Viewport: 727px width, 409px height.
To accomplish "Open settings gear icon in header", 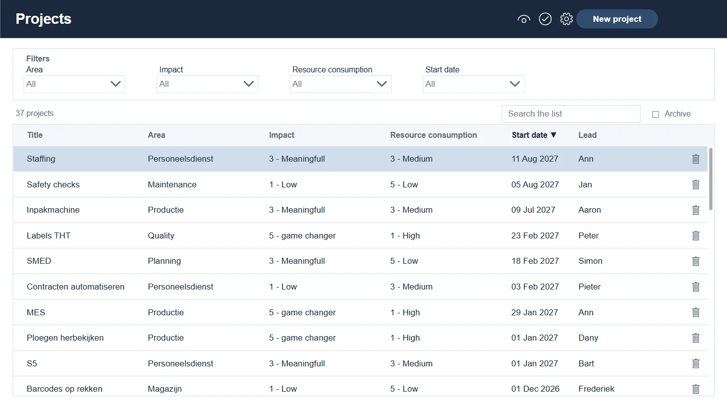I will click(x=566, y=19).
